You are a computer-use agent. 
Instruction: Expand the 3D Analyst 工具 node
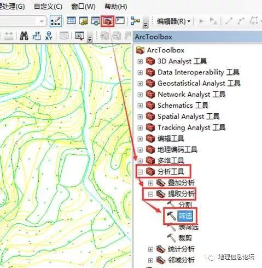pos(140,61)
